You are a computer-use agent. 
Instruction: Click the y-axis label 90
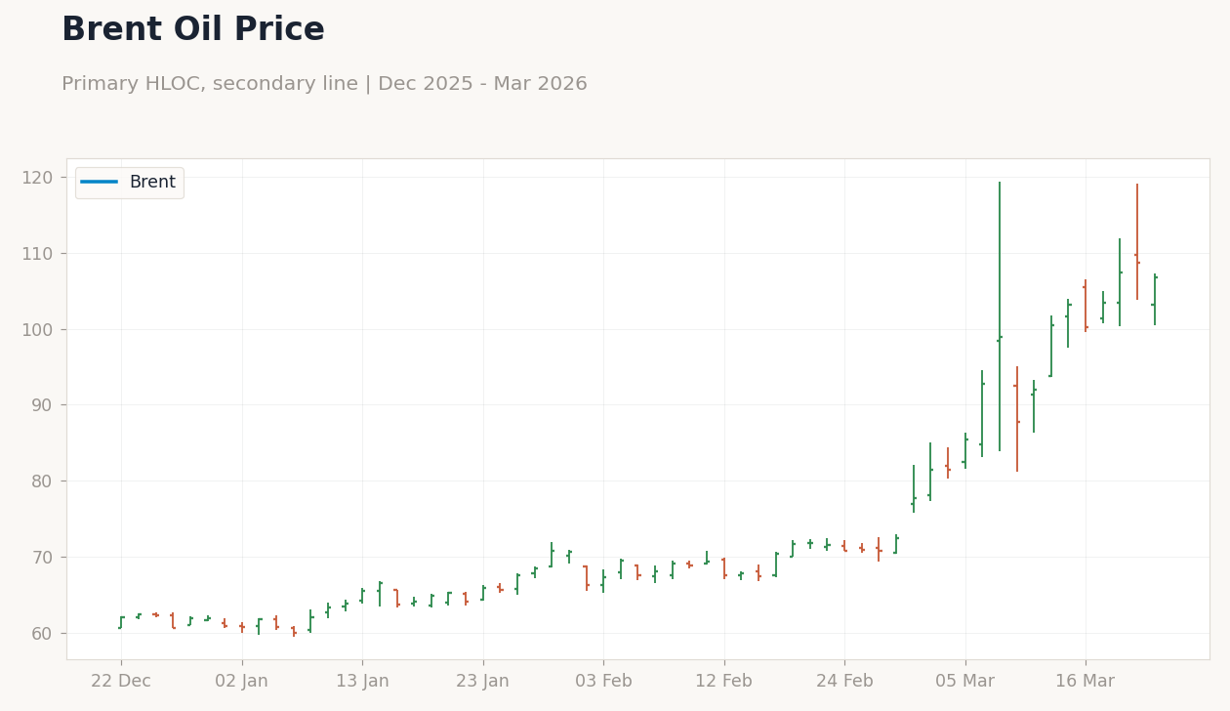41,405
